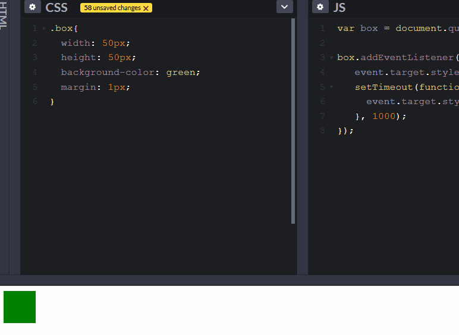
Task: Click CSS line number 4 in gutter
Action: pos(35,72)
